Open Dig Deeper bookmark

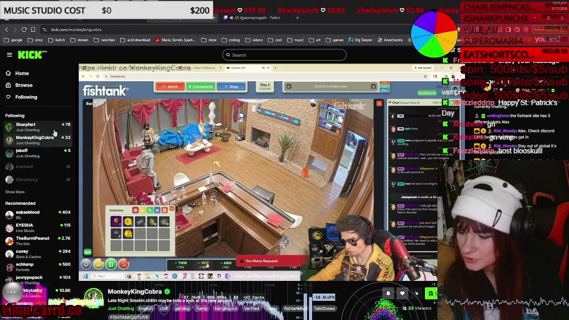click(x=361, y=40)
